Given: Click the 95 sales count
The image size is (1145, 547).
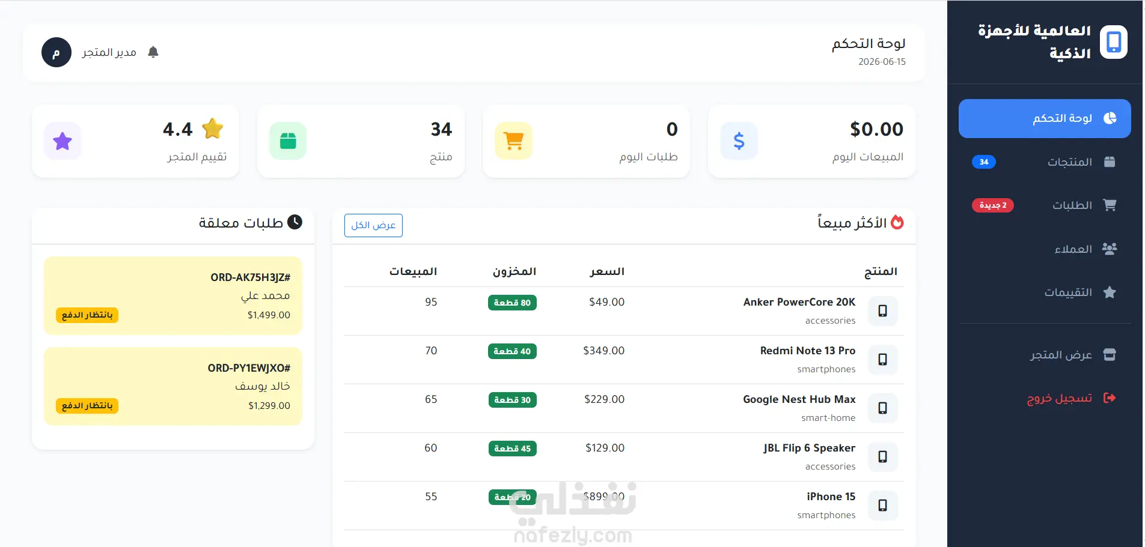Looking at the screenshot, I should tap(431, 302).
